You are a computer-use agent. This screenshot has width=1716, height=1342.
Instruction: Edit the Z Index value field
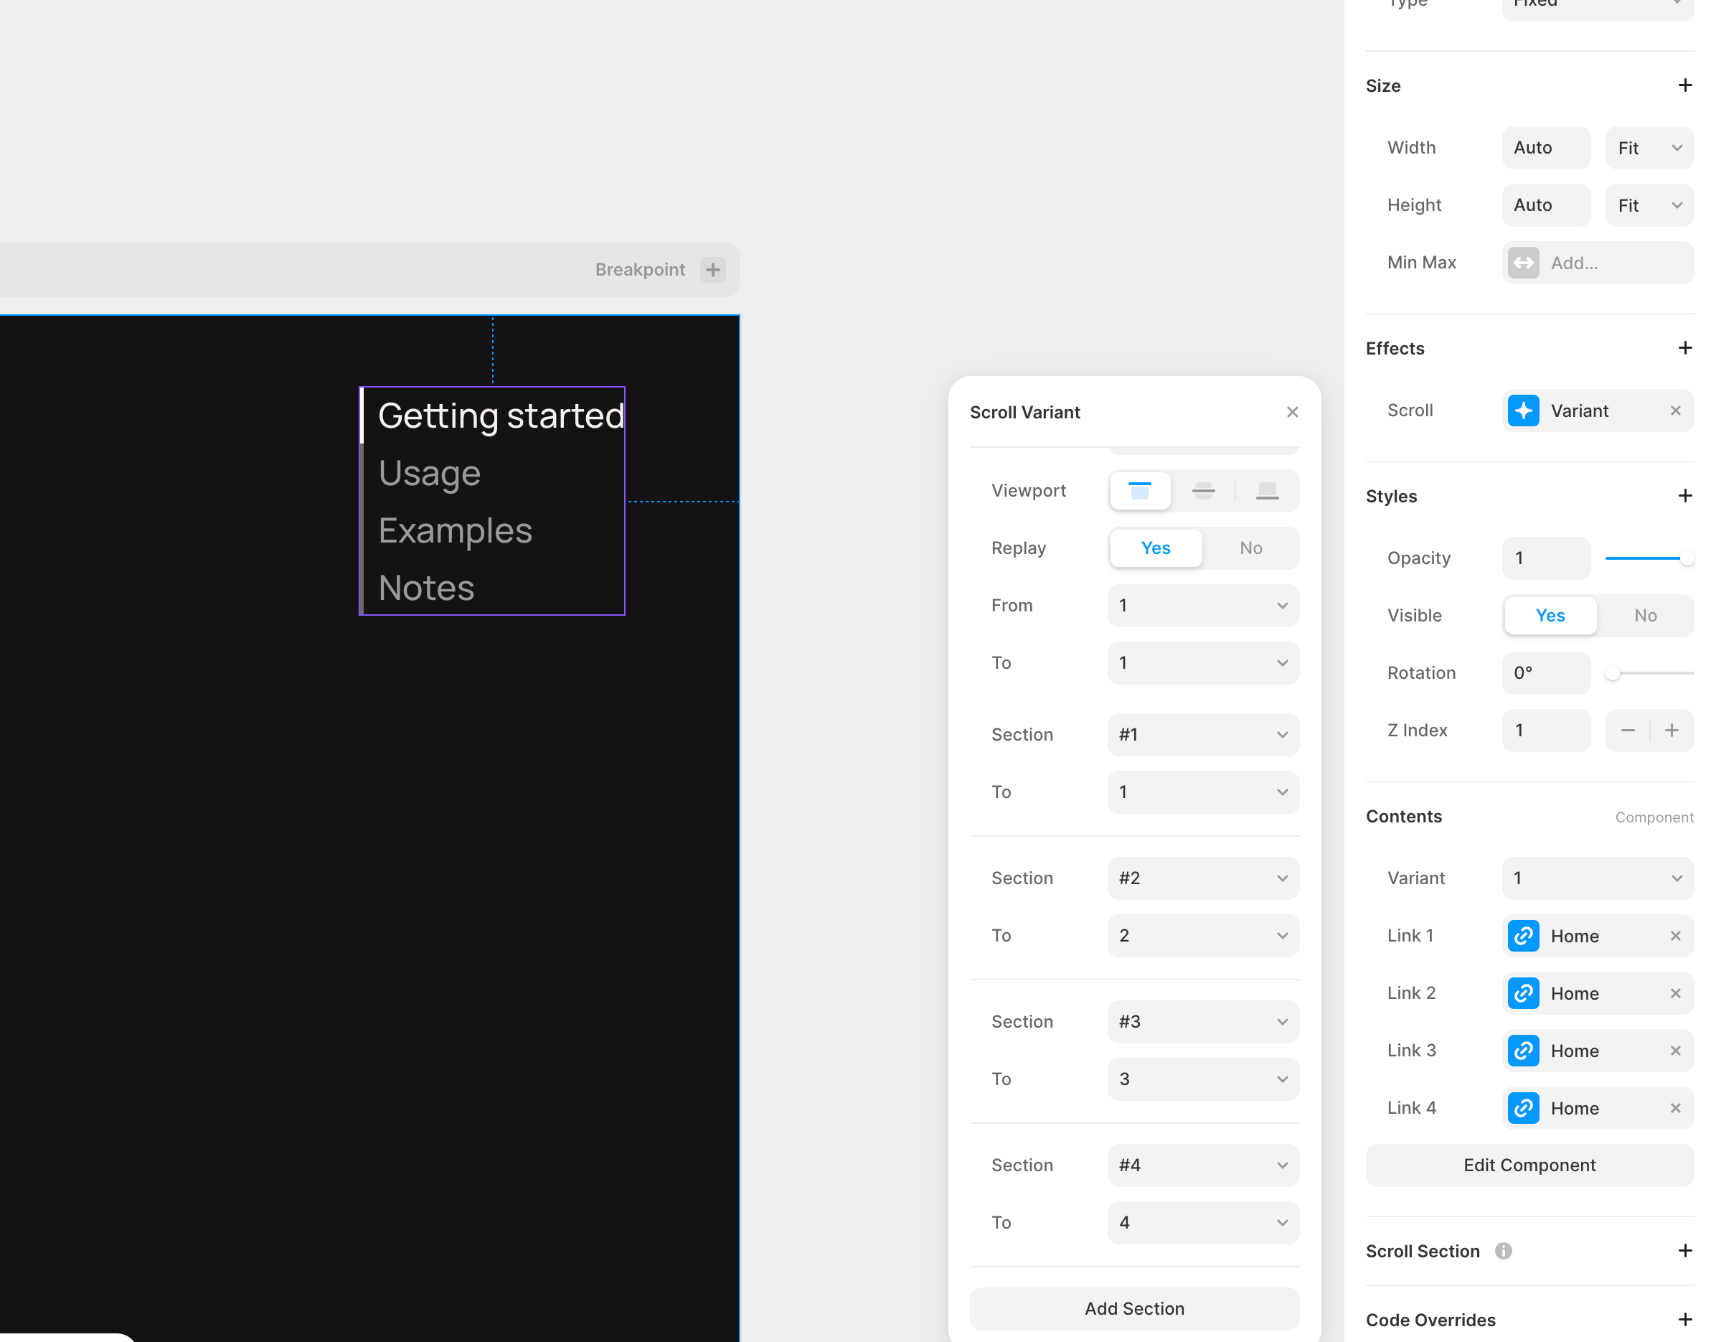[1546, 731]
